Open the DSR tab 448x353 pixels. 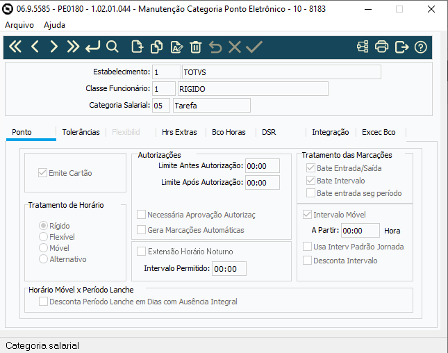[269, 132]
